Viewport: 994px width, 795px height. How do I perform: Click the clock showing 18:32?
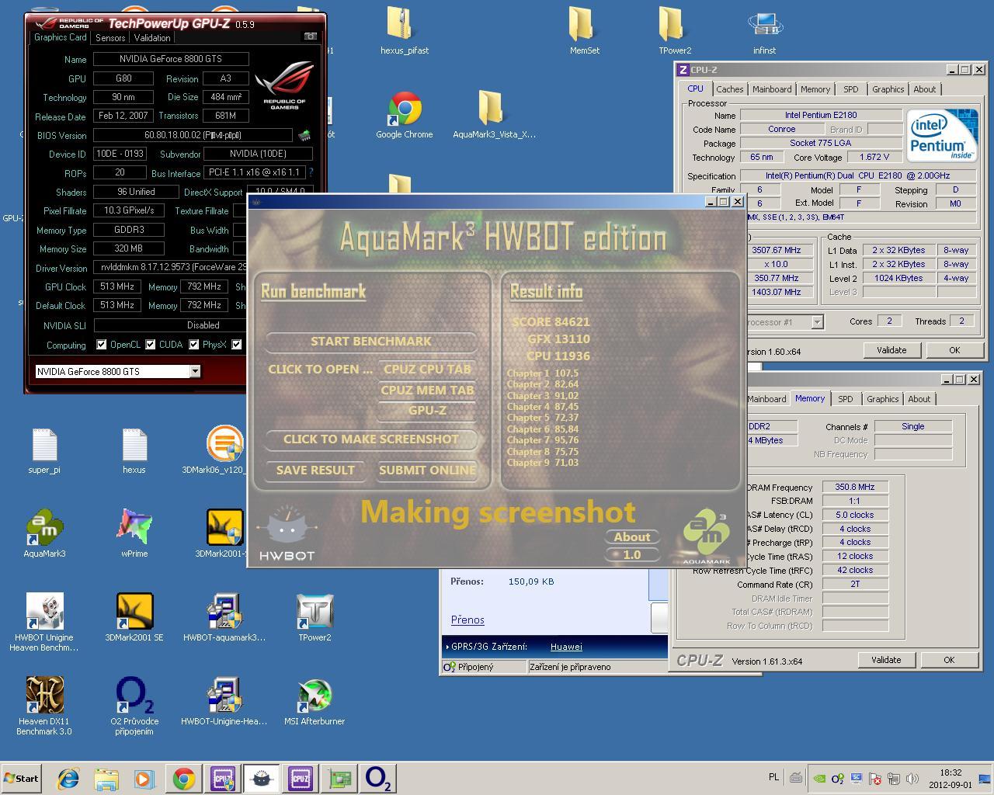point(951,772)
